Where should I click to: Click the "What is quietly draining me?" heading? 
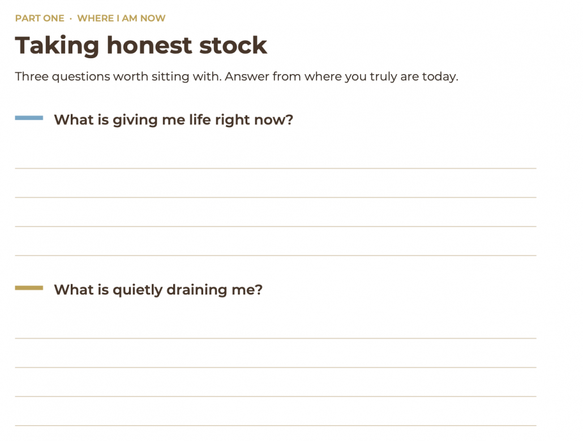tap(158, 289)
